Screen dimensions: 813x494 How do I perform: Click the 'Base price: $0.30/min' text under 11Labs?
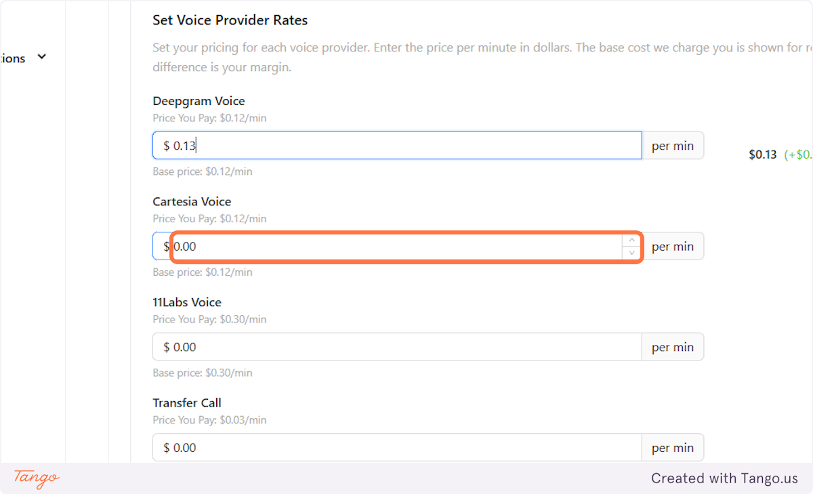click(202, 372)
